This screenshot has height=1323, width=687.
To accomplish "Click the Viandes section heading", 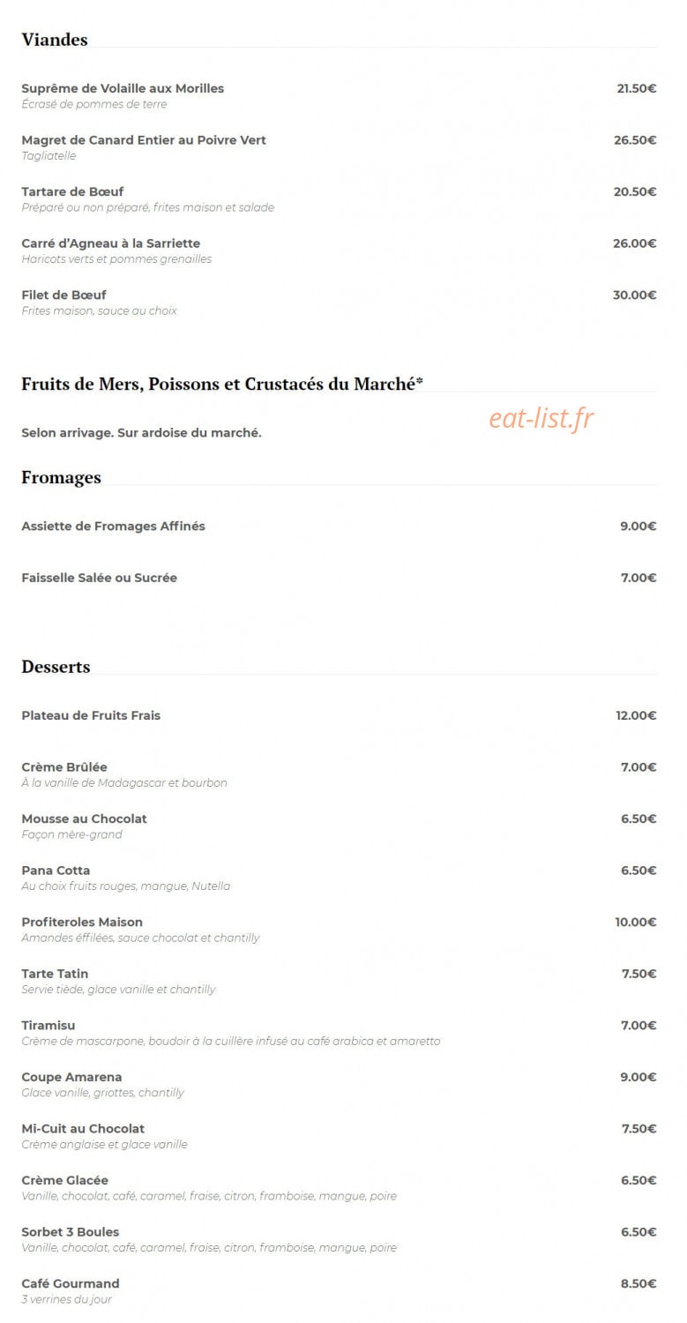I will [x=55, y=40].
